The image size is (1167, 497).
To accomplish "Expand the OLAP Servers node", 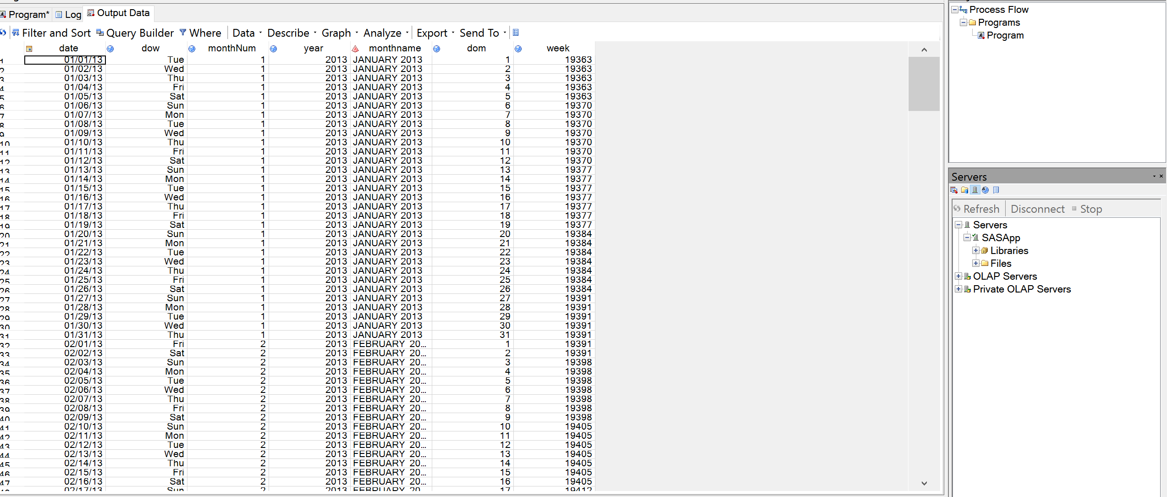I will [958, 276].
